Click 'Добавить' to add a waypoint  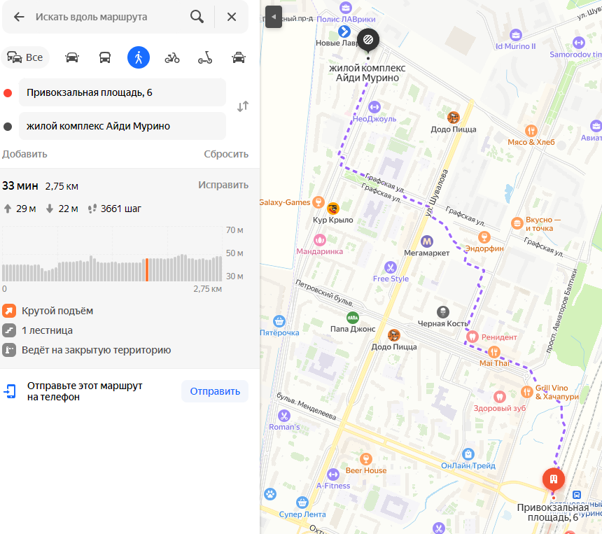click(24, 154)
